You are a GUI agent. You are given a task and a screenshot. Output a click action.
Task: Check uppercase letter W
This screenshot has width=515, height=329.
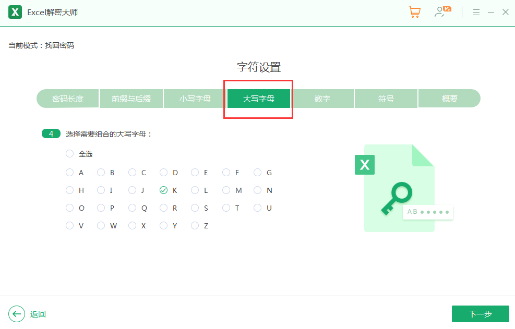101,226
